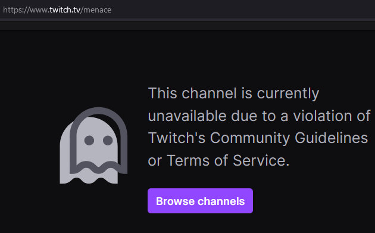Viewport: 375px width, 233px height.
Task: Click the purple Browse channels button
Action: 200,201
